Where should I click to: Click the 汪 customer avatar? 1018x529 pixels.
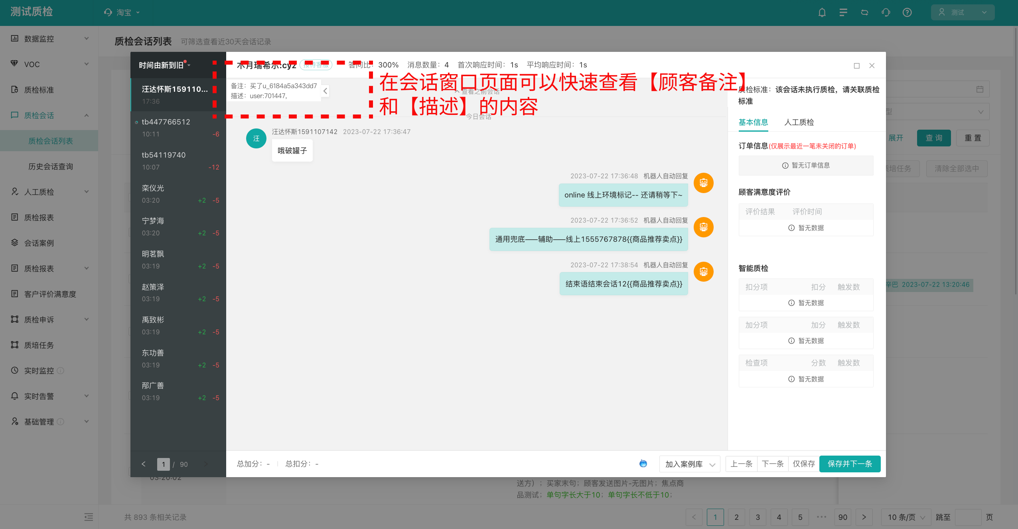click(256, 138)
